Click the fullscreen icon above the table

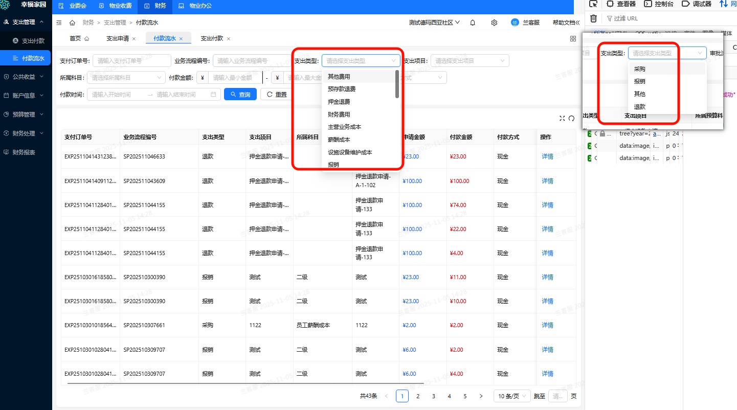click(x=562, y=118)
